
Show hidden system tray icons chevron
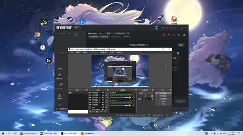pos(212,133)
